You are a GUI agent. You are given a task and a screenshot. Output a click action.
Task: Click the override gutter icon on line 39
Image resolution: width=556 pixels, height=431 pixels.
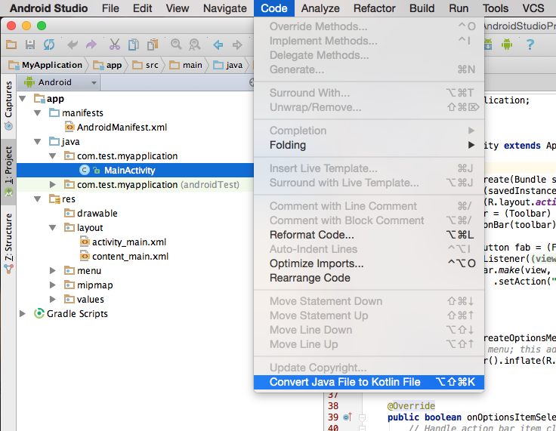coord(347,417)
